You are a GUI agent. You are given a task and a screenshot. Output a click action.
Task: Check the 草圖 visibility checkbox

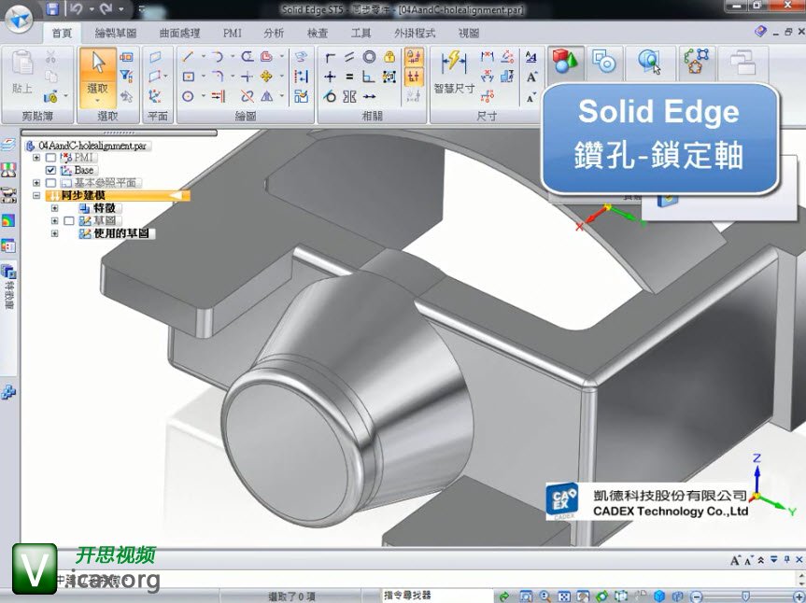coord(69,221)
